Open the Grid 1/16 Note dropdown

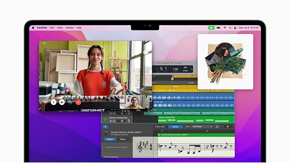[202, 127]
